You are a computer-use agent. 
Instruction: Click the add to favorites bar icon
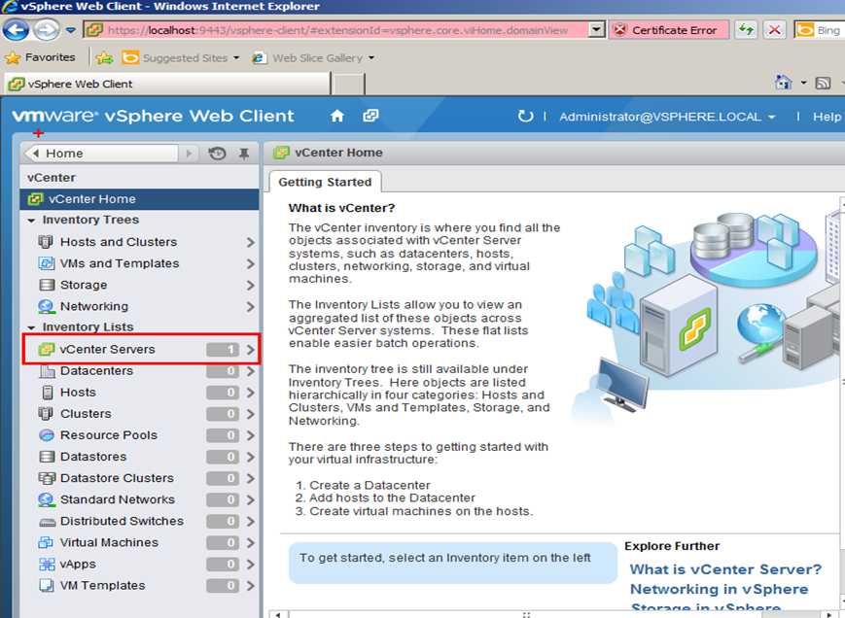105,57
